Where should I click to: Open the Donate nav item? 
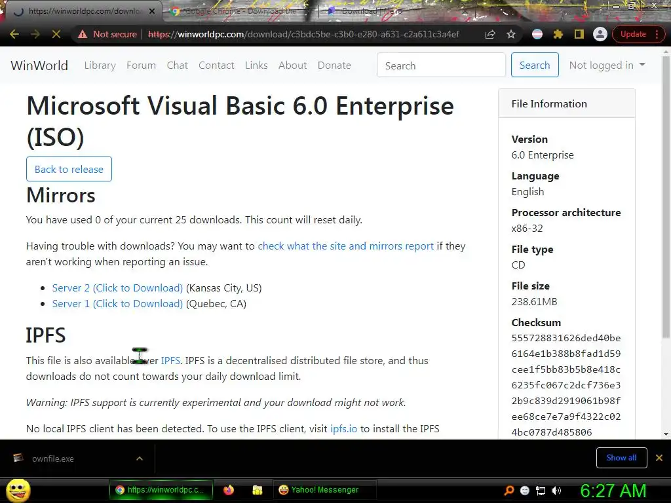pos(334,65)
